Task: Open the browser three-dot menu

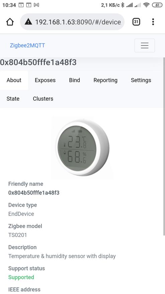Action: tap(153, 22)
